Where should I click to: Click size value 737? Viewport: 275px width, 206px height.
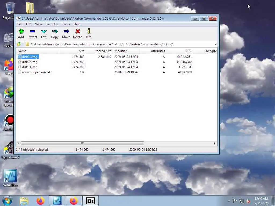pos(82,72)
